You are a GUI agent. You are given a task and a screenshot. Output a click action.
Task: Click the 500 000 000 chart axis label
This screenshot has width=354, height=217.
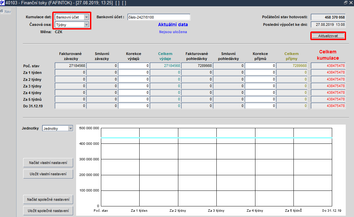click(x=89, y=128)
